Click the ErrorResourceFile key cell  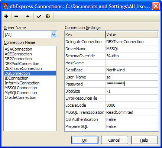coord(85,98)
